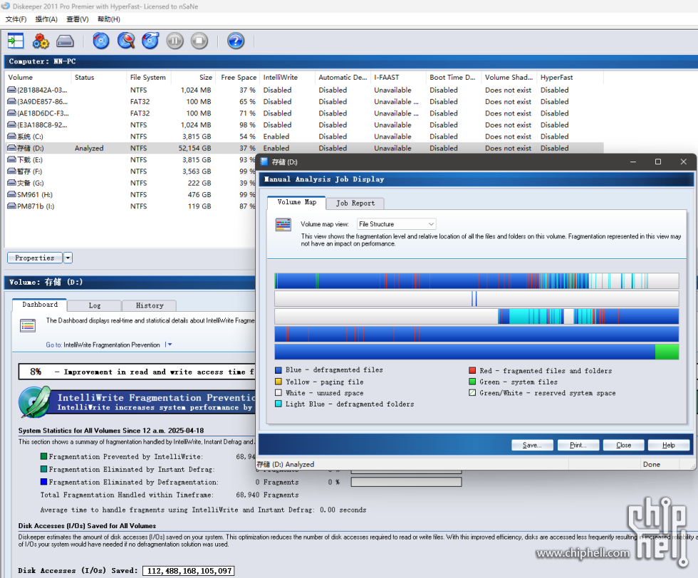
Task: Click the volume properties drive toolbar icon
Action: coord(65,41)
